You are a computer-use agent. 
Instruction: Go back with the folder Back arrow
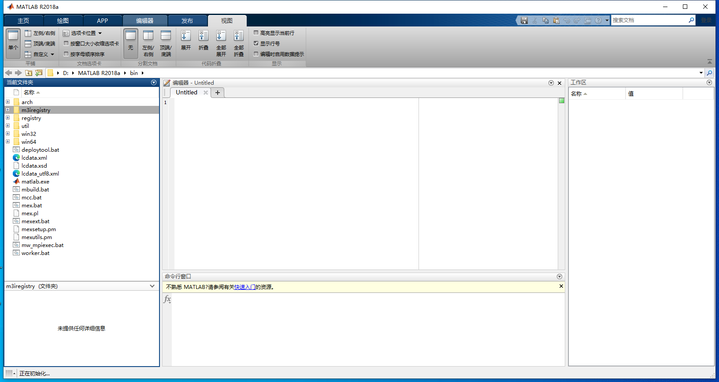8,73
